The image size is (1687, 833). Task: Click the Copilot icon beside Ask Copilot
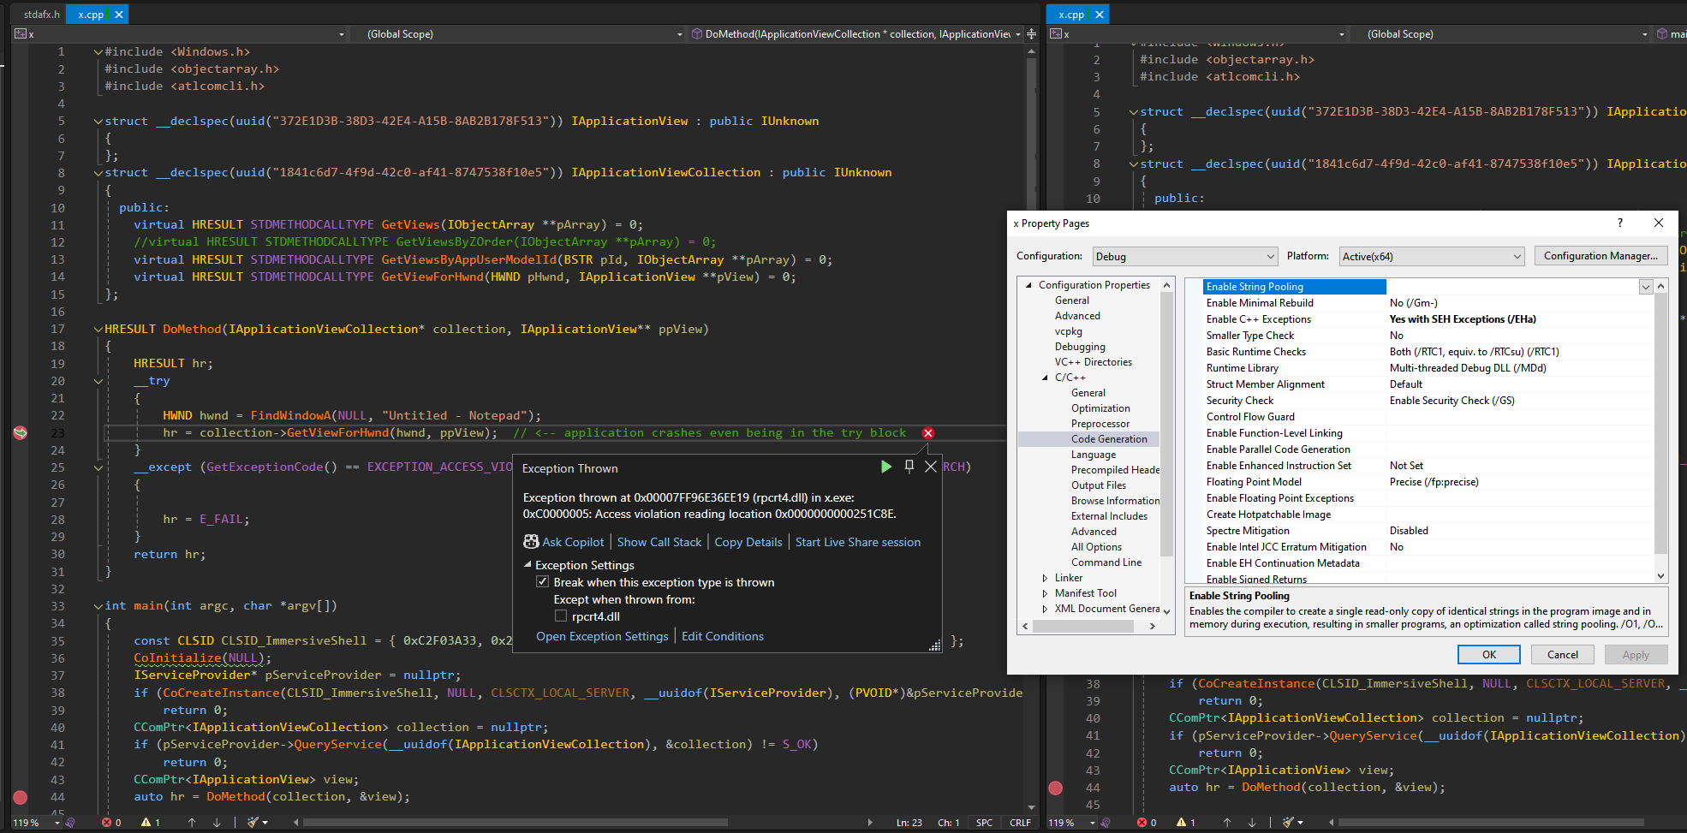pos(531,542)
